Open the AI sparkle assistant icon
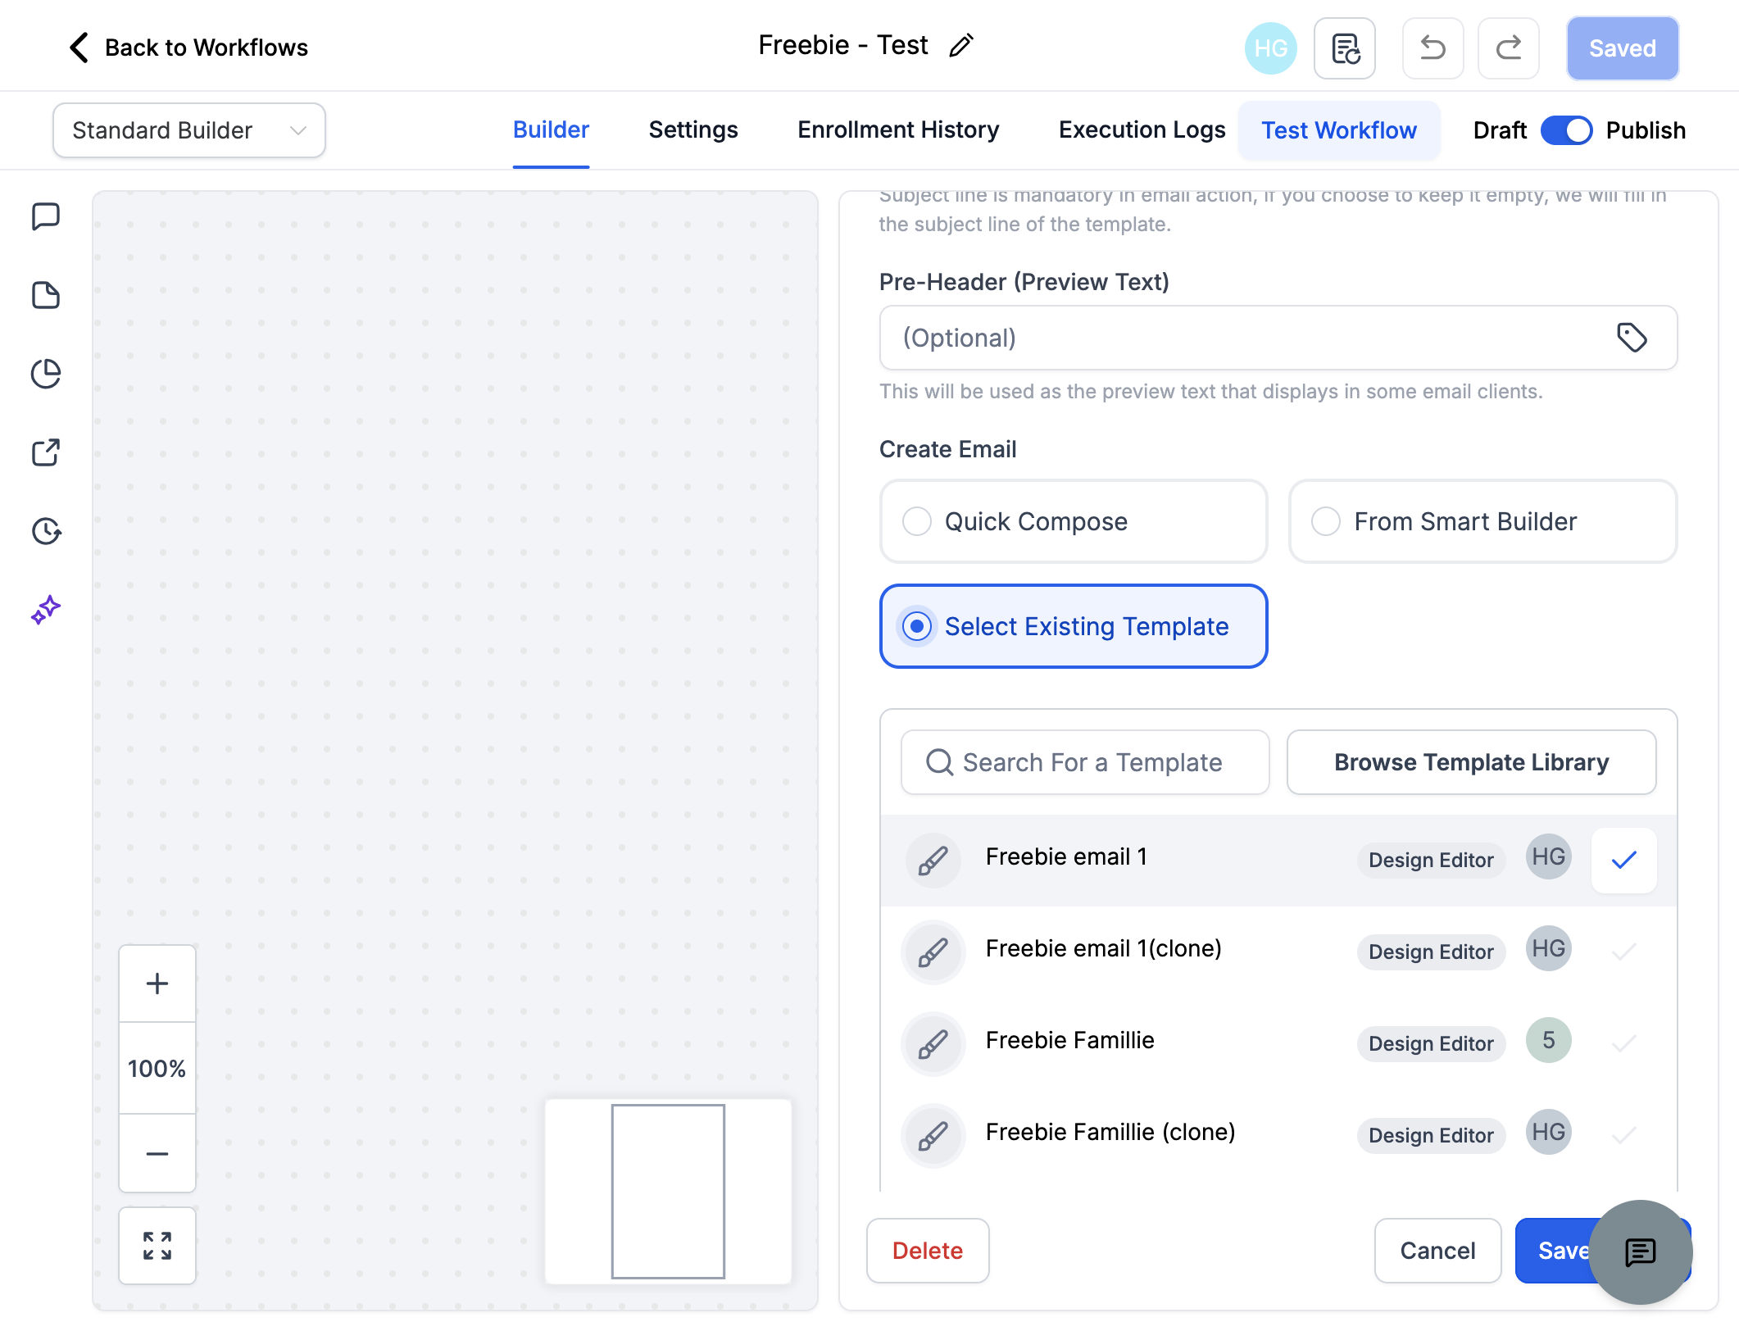The width and height of the screenshot is (1739, 1331). click(x=46, y=610)
